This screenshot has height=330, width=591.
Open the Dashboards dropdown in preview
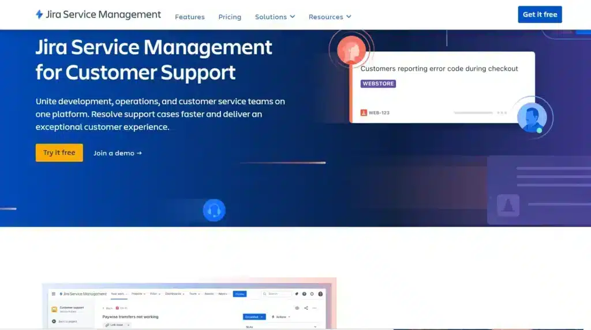pyautogui.click(x=175, y=294)
